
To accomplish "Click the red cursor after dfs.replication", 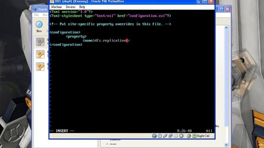I will coord(127,40).
